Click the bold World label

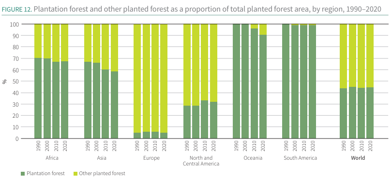(358, 158)
